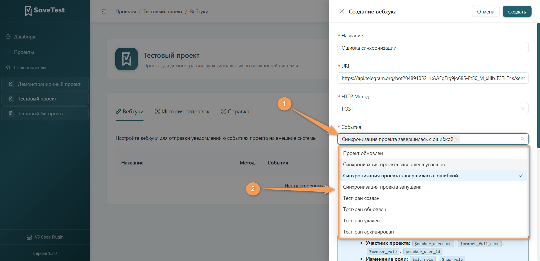Image resolution: width=540 pixels, height=261 pixels.
Task: Select event Тест-ран создан
Action: (433, 198)
